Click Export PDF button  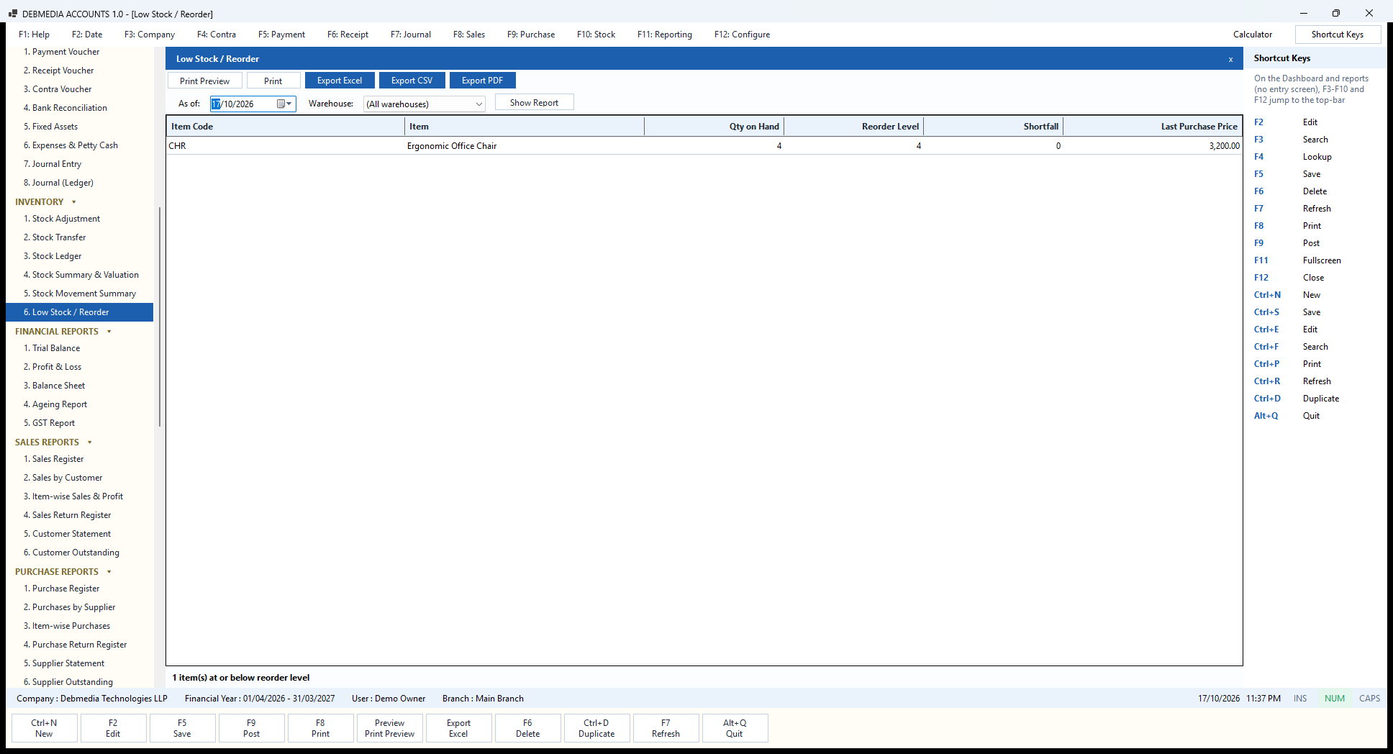click(482, 81)
